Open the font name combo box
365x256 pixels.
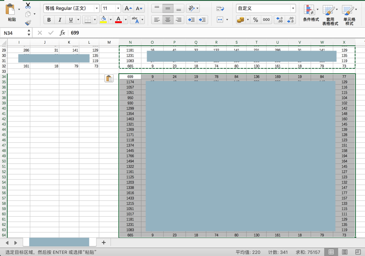click(x=71, y=8)
